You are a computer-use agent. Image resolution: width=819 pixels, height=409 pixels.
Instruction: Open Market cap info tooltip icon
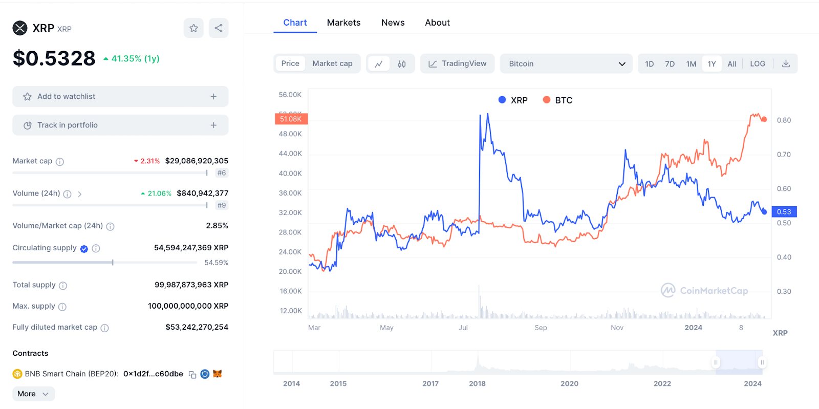(60, 162)
